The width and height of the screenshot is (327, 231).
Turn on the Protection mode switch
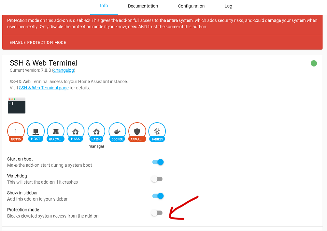click(157, 213)
